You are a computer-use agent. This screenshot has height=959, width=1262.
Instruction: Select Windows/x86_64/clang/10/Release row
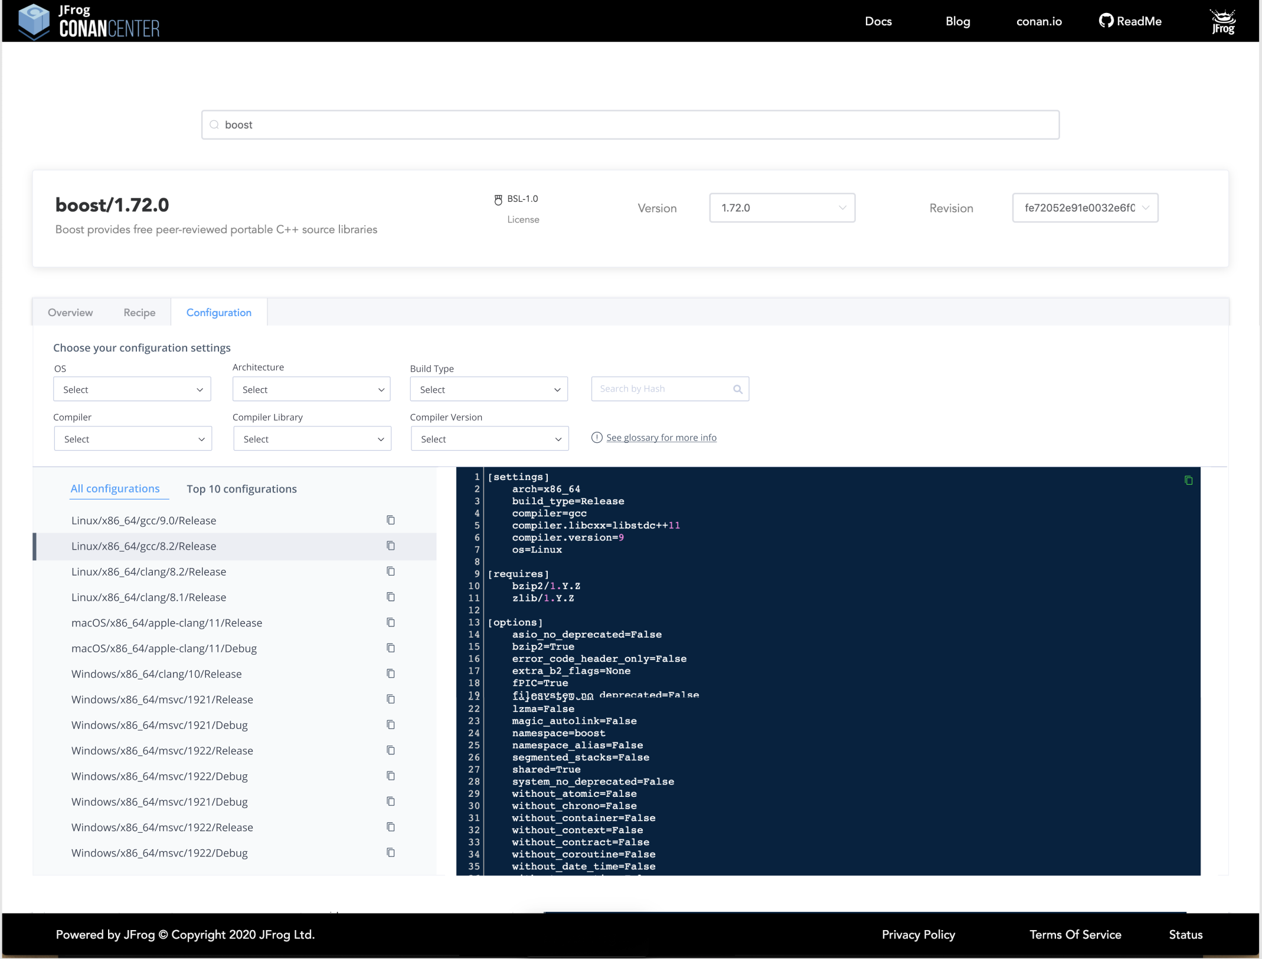click(235, 674)
